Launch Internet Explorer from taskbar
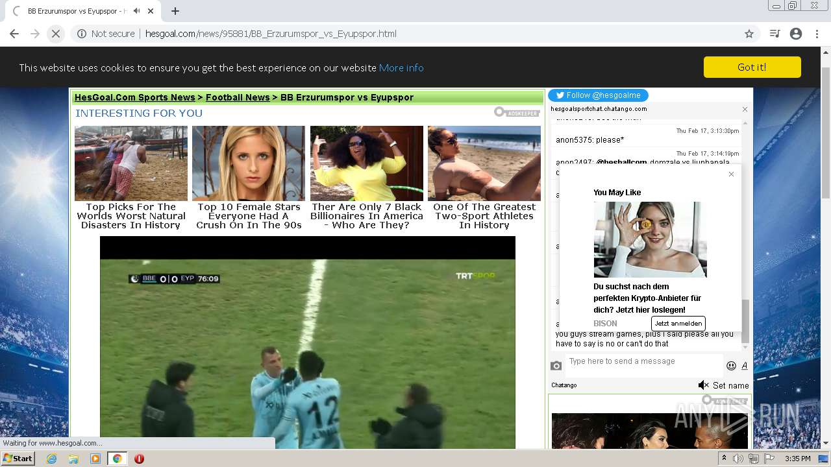 (52, 459)
